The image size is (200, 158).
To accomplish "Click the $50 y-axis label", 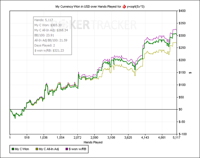I will (181, 97).
